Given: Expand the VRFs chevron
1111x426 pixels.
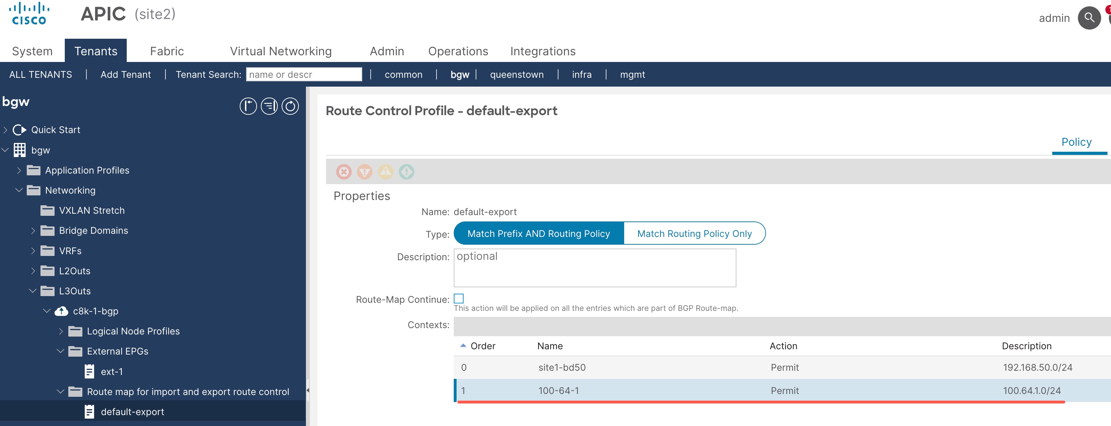Looking at the screenshot, I should coord(33,251).
